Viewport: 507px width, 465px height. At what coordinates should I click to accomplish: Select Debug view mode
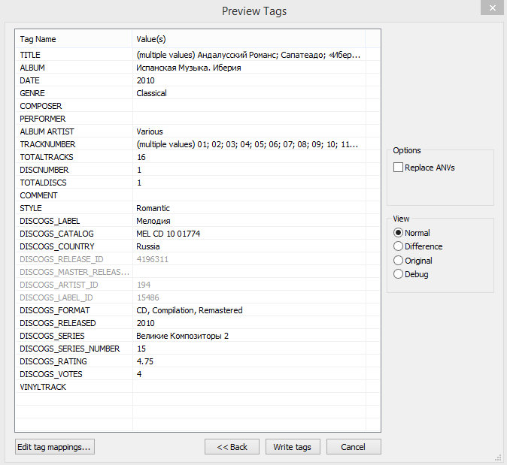point(398,274)
